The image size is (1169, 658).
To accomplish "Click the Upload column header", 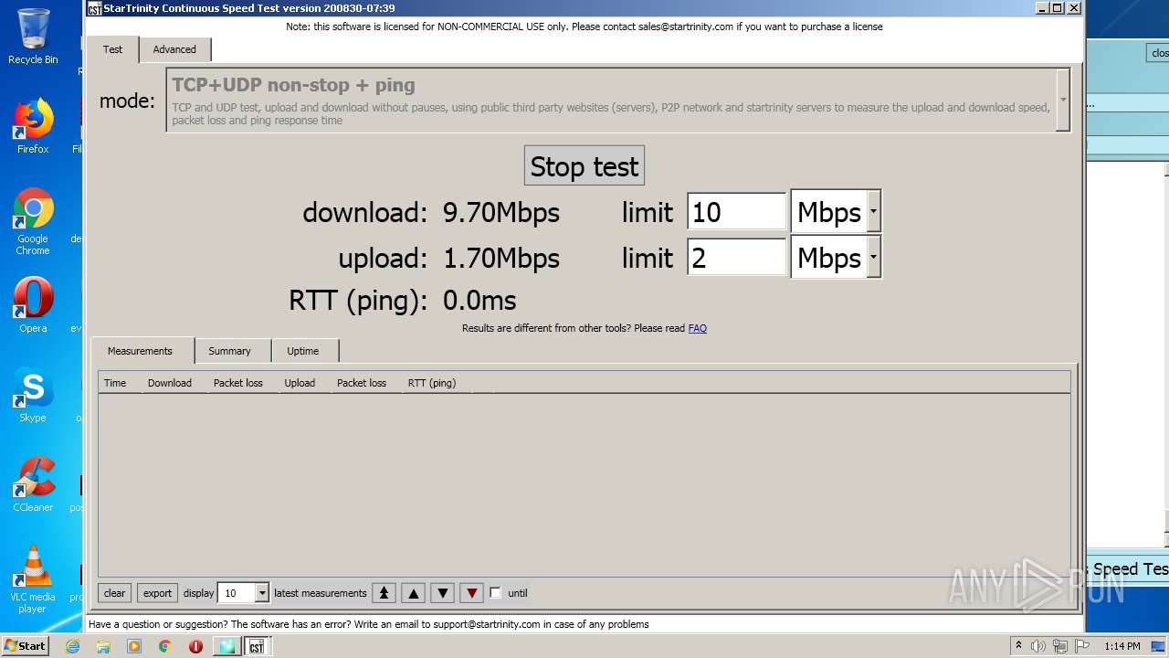I will [304, 383].
